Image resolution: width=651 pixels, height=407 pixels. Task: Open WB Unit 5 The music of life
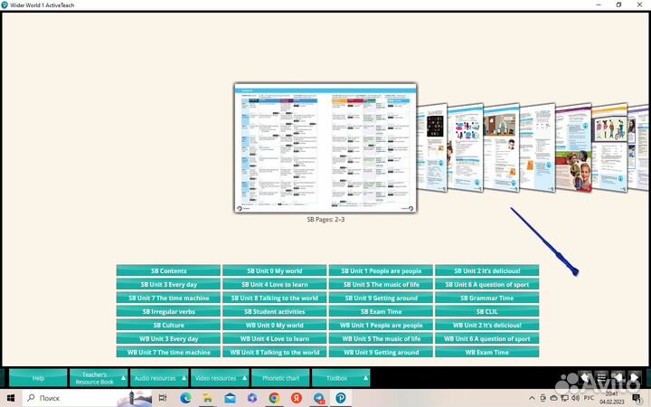point(381,338)
